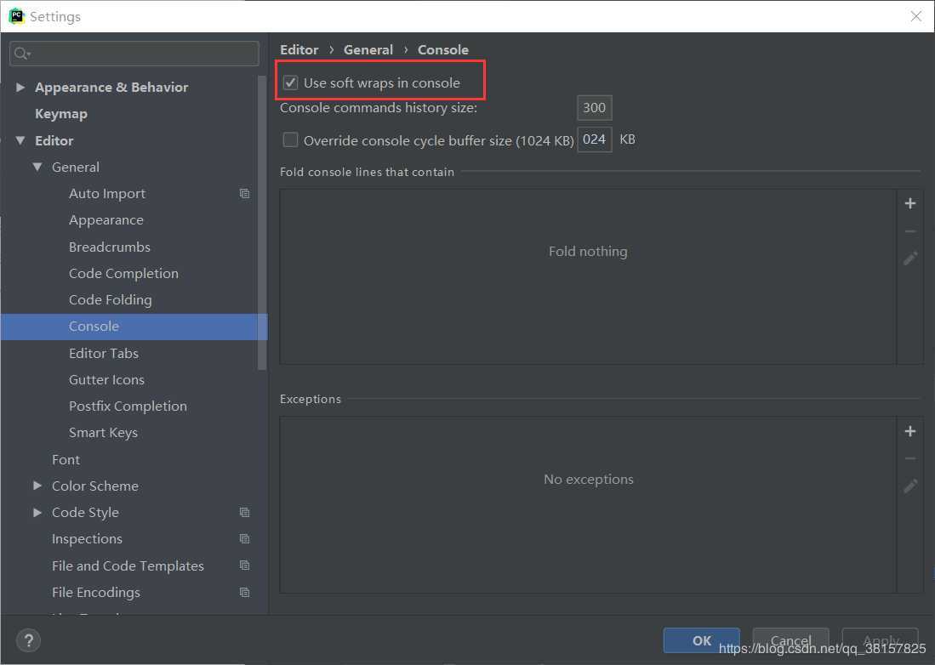The height and width of the screenshot is (665, 935).
Task: Open Font settings page
Action: (x=66, y=459)
